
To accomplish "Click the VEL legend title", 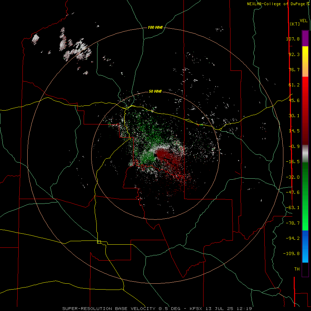I will 303,20.
